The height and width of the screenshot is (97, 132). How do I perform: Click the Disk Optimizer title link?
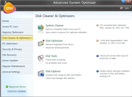(x=54, y=41)
